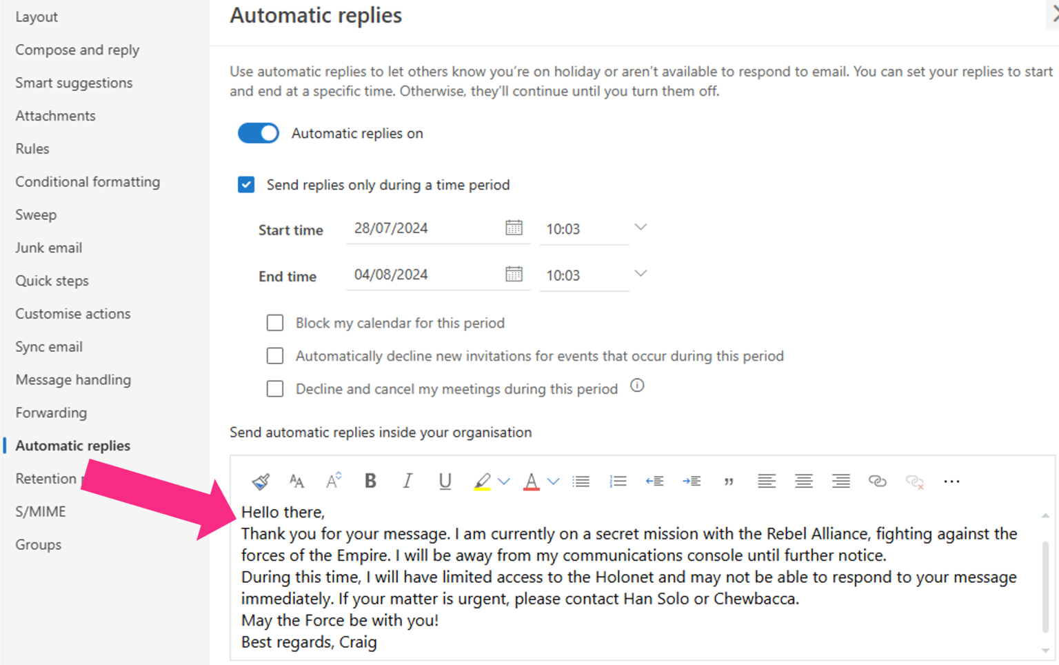Apply italic formatting
Screen dimensions: 1059x665
coord(407,481)
